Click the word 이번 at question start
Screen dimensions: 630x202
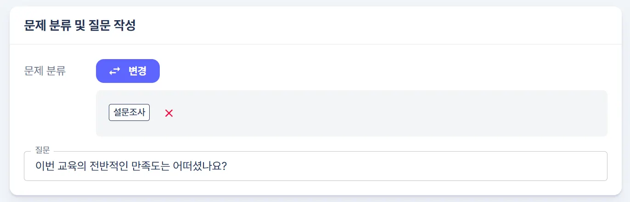44,166
